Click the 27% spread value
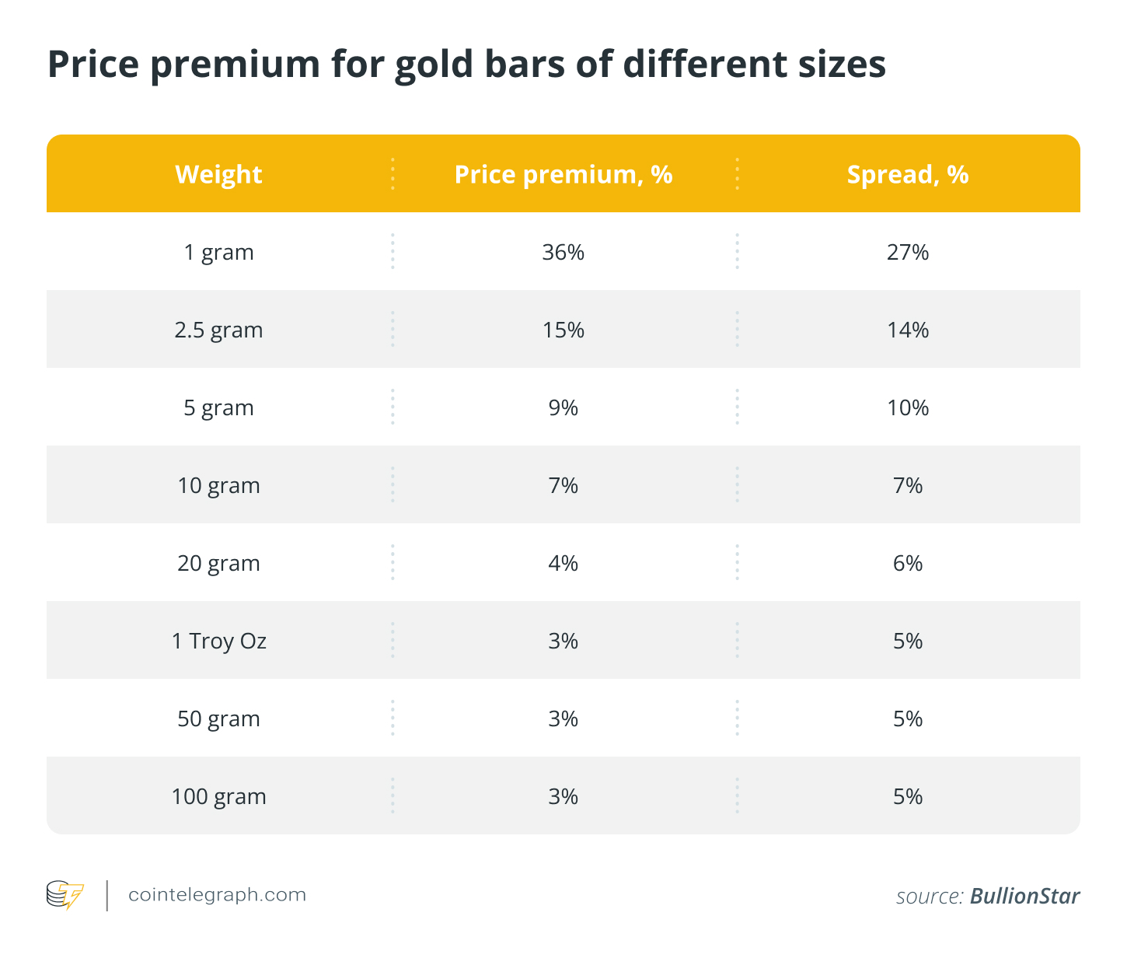Image resolution: width=1127 pixels, height=958 pixels. 907,252
